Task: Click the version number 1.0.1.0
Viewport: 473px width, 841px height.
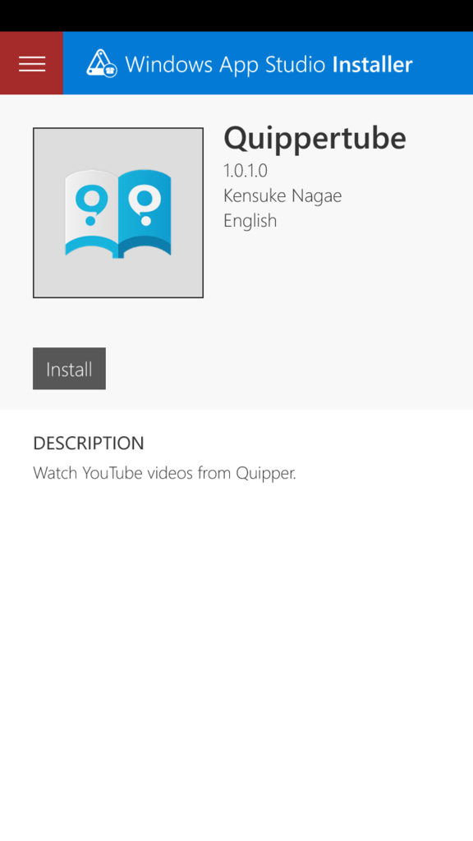Action: click(x=245, y=171)
